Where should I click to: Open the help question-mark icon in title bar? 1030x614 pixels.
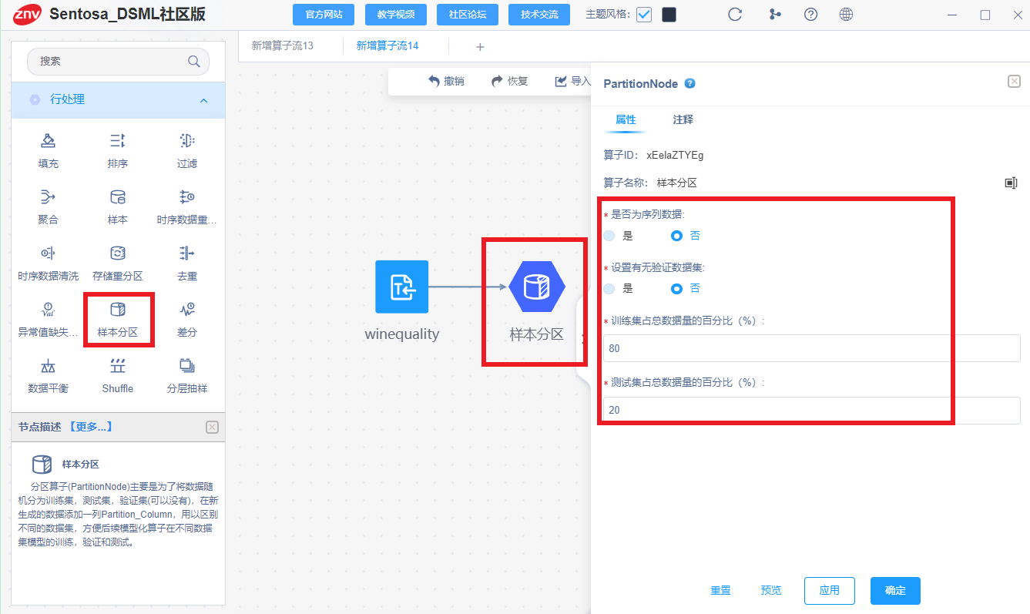(810, 14)
